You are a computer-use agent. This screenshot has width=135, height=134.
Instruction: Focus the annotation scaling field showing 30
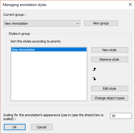point(121,116)
